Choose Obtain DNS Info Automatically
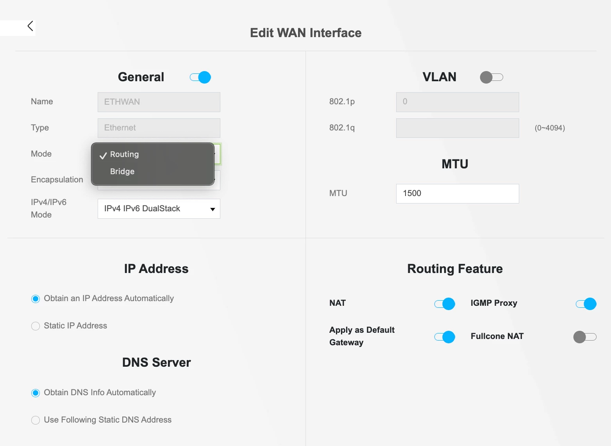The height and width of the screenshot is (446, 611). 36,393
